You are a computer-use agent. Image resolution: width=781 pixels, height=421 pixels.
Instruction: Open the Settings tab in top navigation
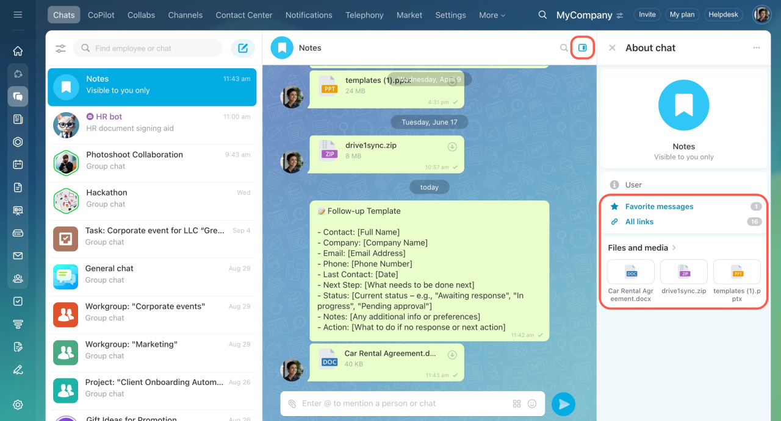(x=450, y=15)
